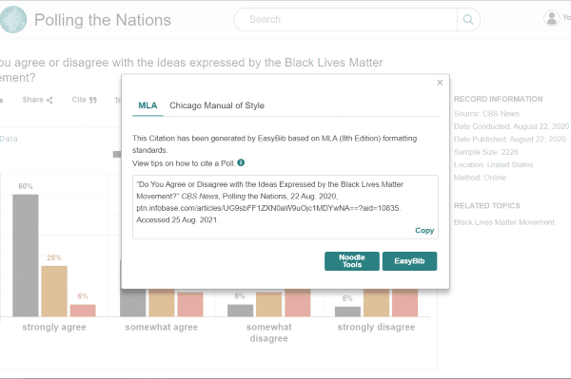
Task: Click the gray bar for strongly disagree
Action: [x=347, y=312]
